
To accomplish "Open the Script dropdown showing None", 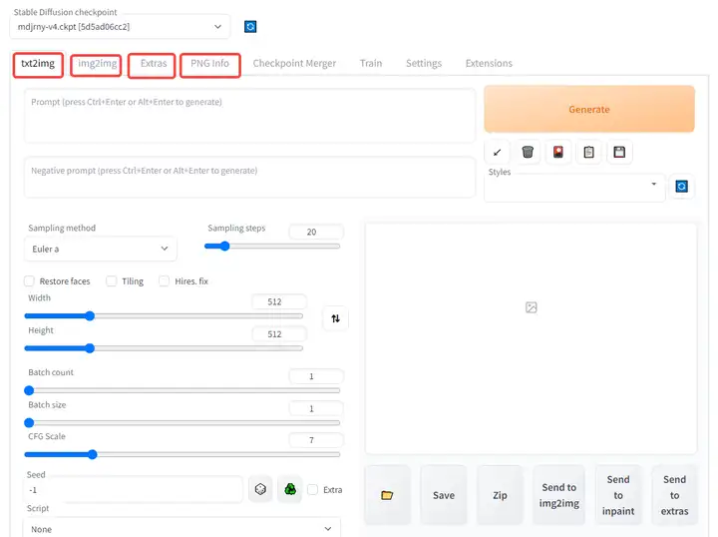I will coord(181,529).
